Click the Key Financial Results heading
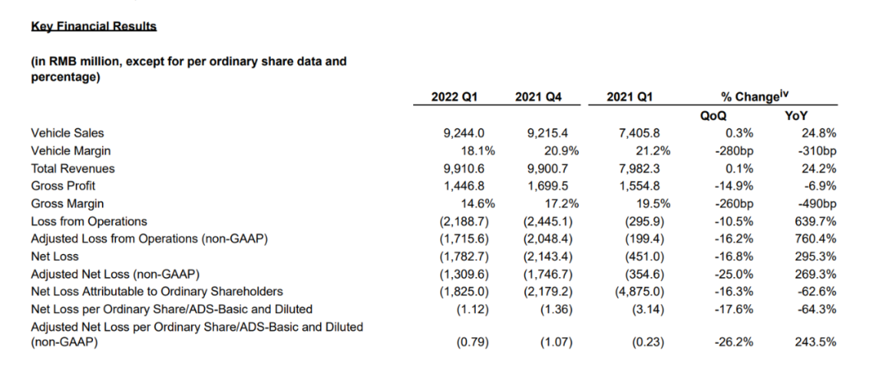The image size is (889, 375). [94, 26]
